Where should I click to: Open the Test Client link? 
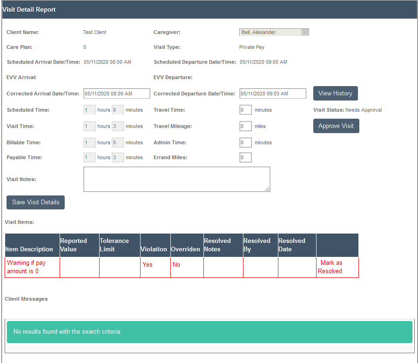point(94,32)
